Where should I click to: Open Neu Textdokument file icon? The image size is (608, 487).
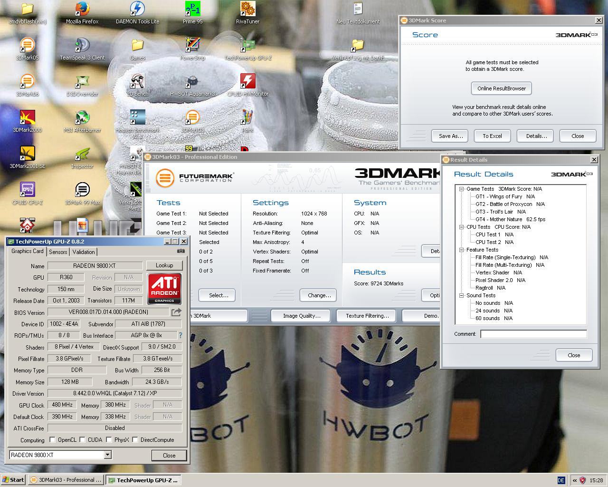[x=358, y=13]
